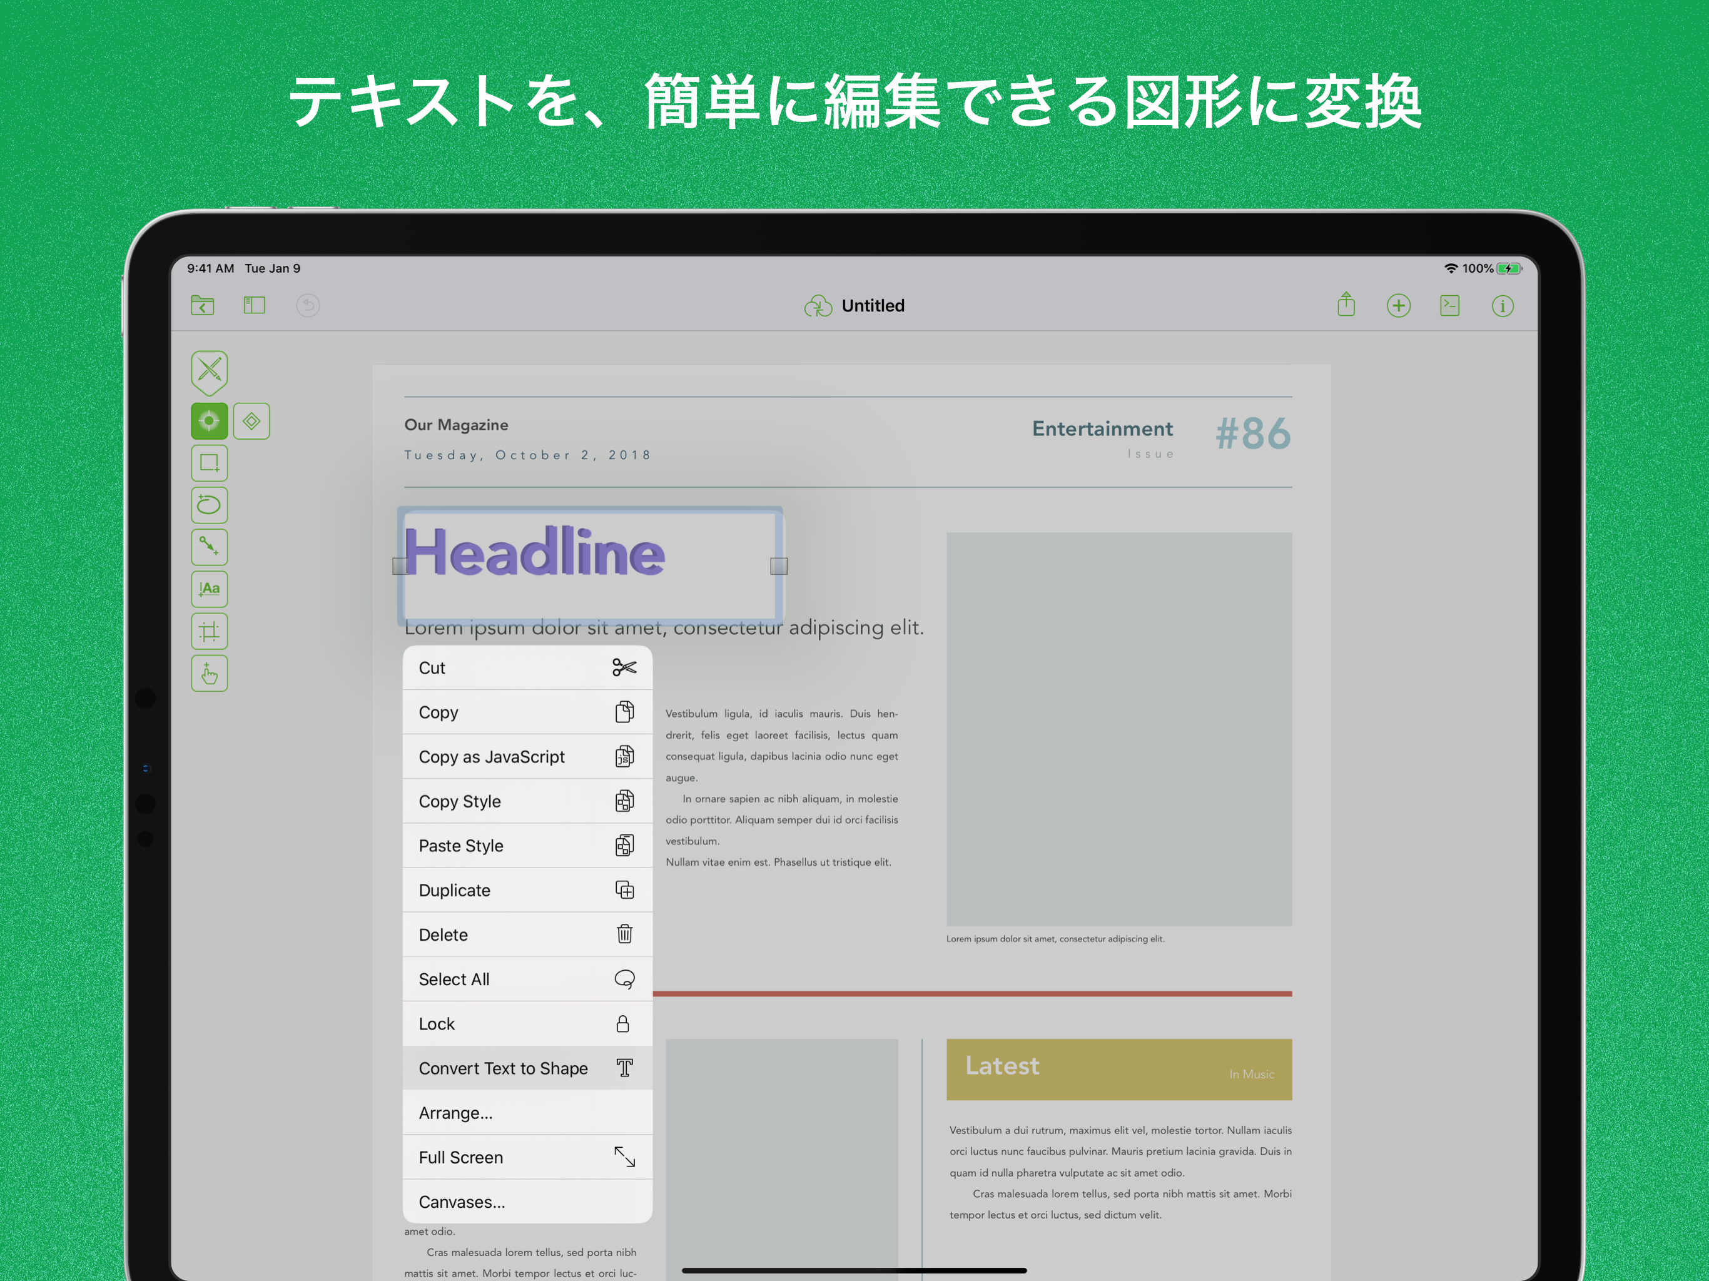Open the inspector info icon
This screenshot has width=1709, height=1281.
[1502, 306]
